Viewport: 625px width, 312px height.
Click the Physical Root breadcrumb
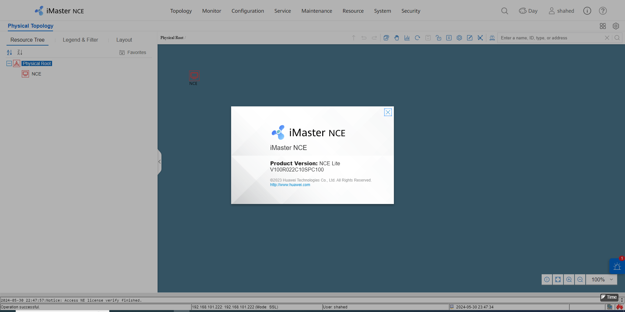pyautogui.click(x=172, y=38)
